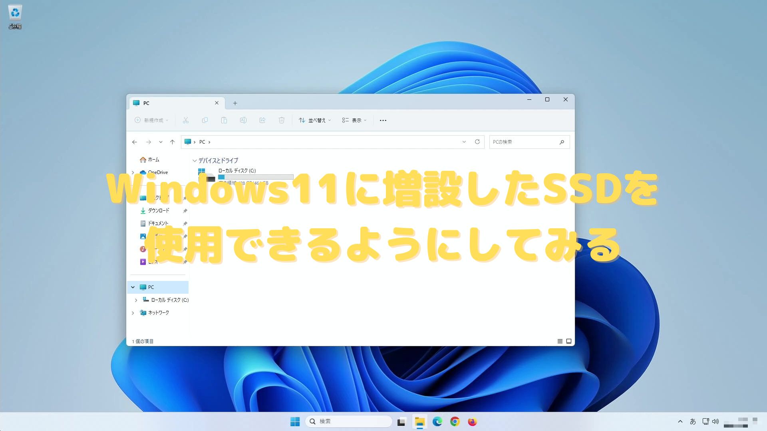767x431 pixels.
Task: Click the Japanese IME あ indicator
Action: (x=693, y=421)
